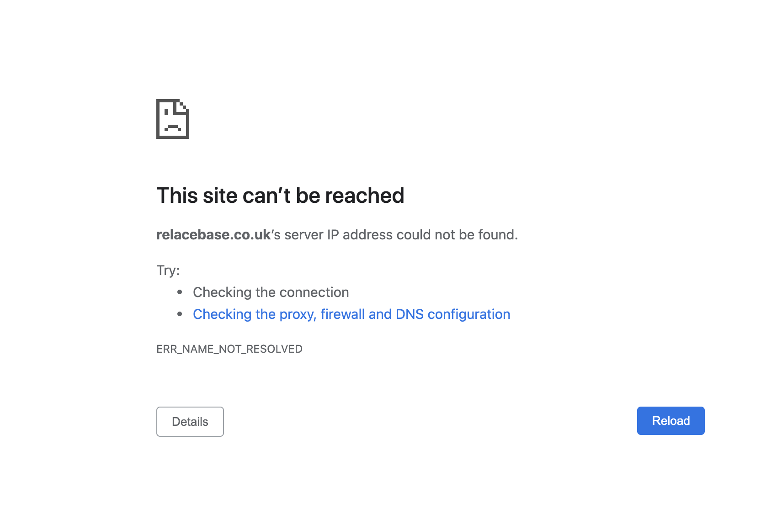The height and width of the screenshot is (519, 777).
Task: Click the frowning mouth on the page icon
Action: tap(173, 127)
